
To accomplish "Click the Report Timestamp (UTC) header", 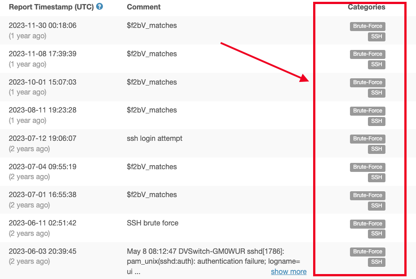I will pyautogui.click(x=51, y=7).
